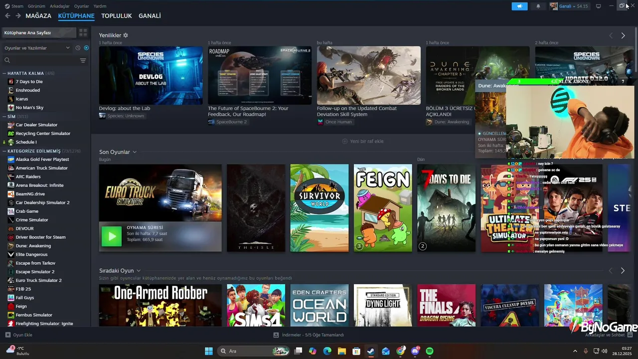The image size is (638, 359).
Task: Open Discord from the taskbar
Action: pos(415,351)
